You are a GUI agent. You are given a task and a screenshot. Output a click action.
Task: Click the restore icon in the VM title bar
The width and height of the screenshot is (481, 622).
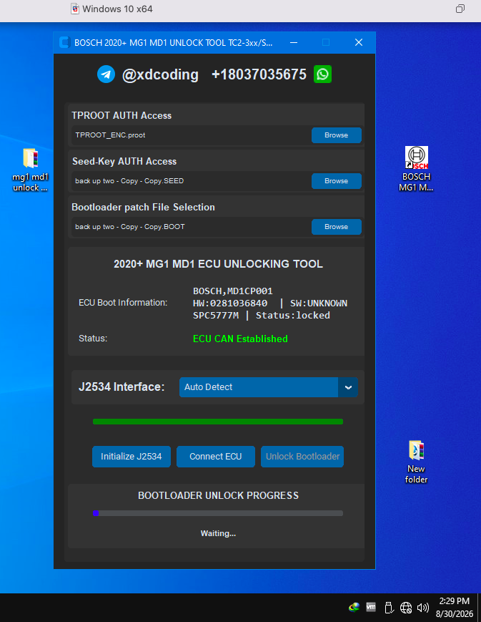(460, 9)
